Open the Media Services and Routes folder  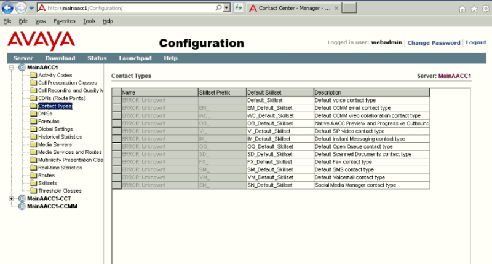pos(70,152)
